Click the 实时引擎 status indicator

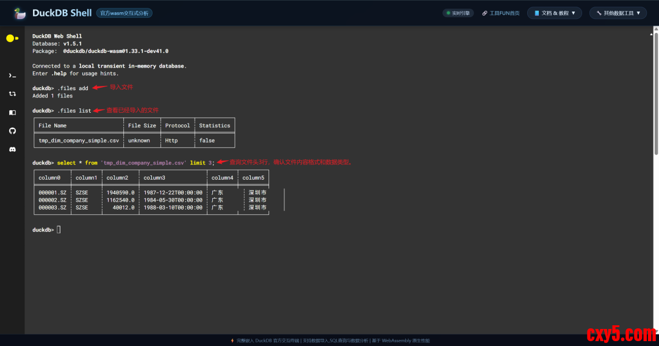point(458,13)
